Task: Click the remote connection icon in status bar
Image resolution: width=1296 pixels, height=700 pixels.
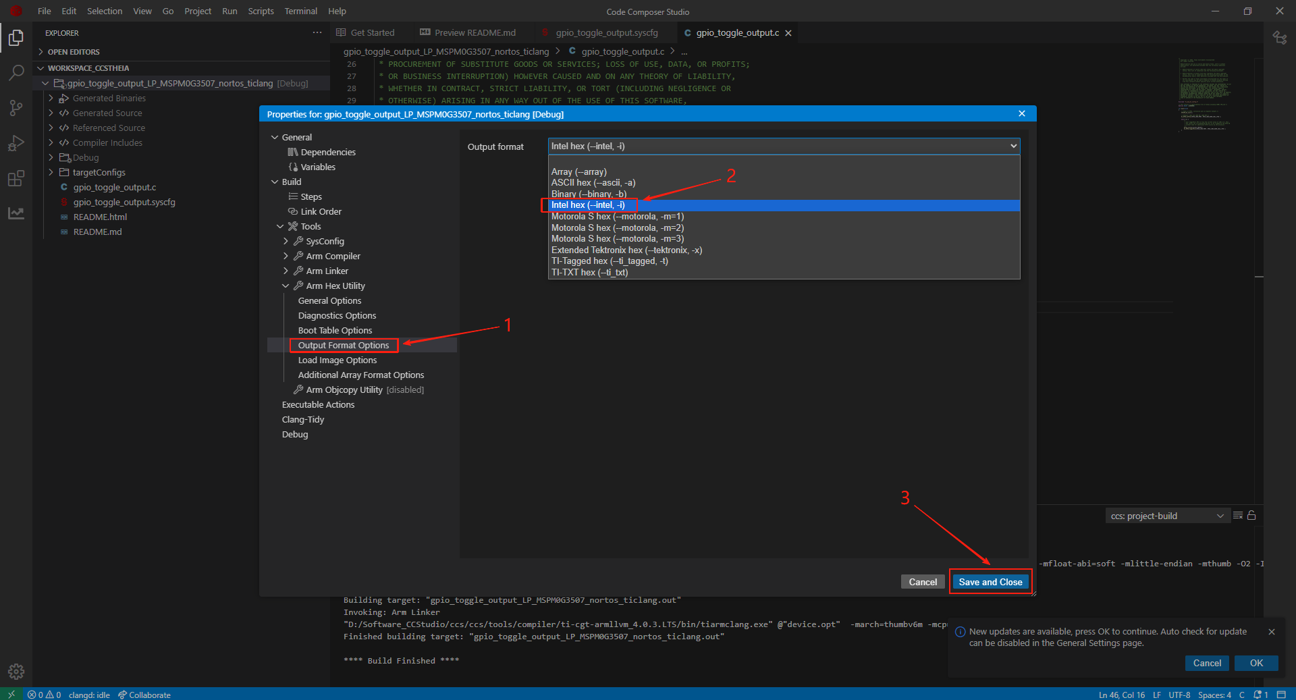Action: tap(11, 694)
